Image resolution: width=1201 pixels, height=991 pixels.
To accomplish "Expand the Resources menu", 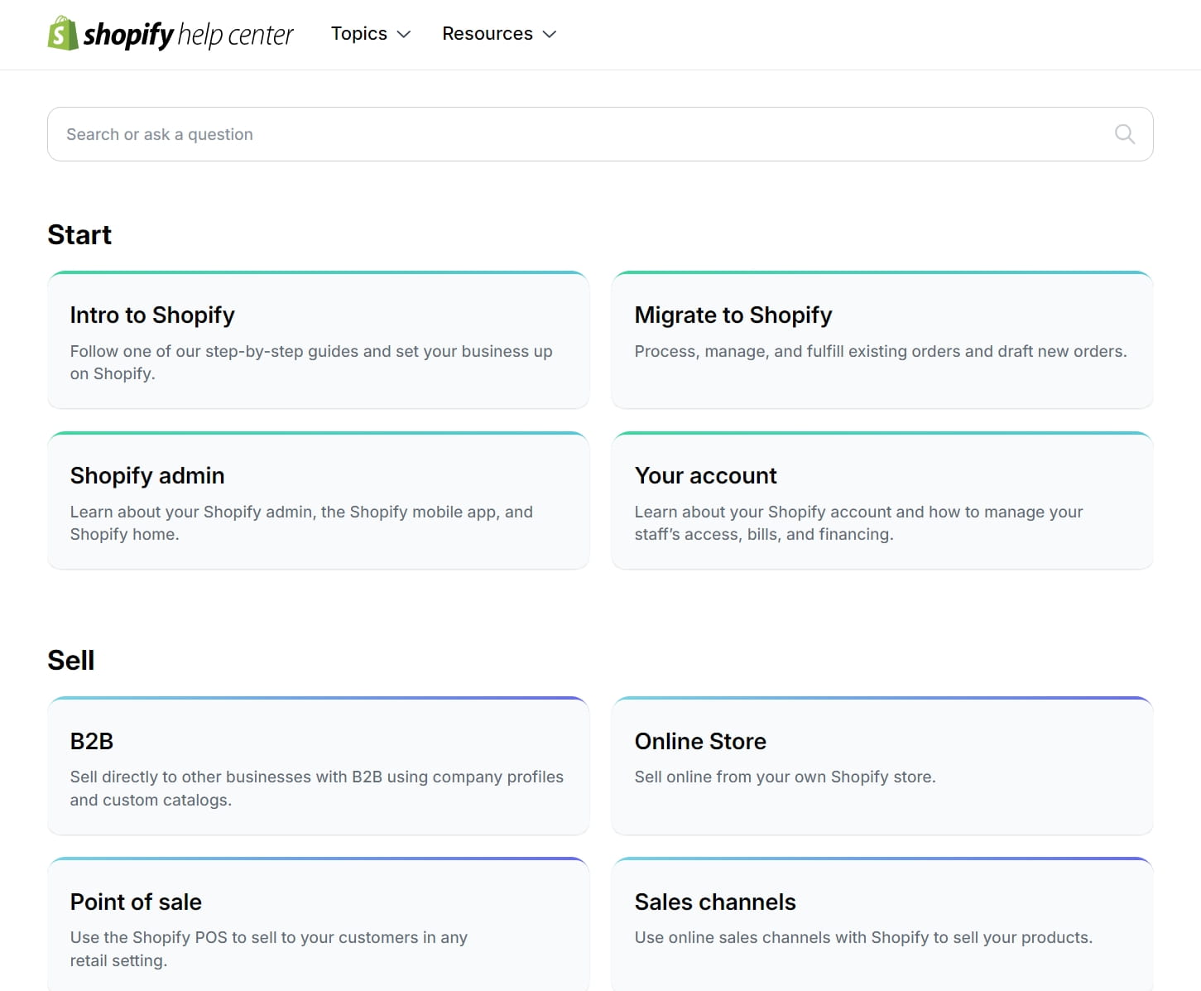I will tap(498, 34).
